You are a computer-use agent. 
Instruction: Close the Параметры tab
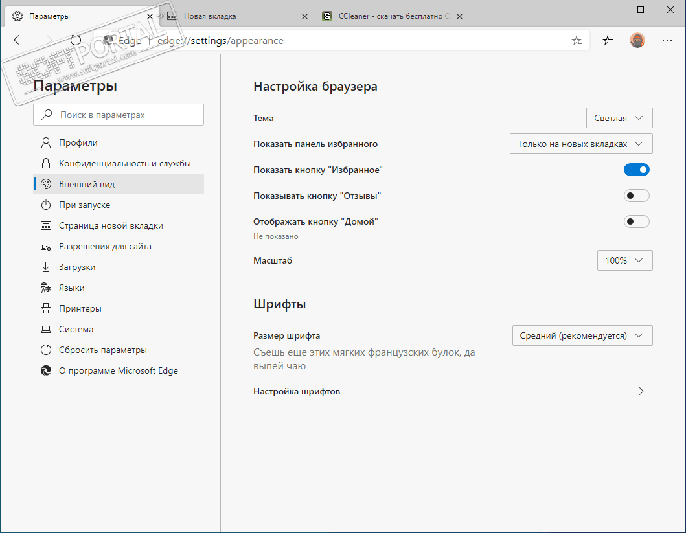150,16
